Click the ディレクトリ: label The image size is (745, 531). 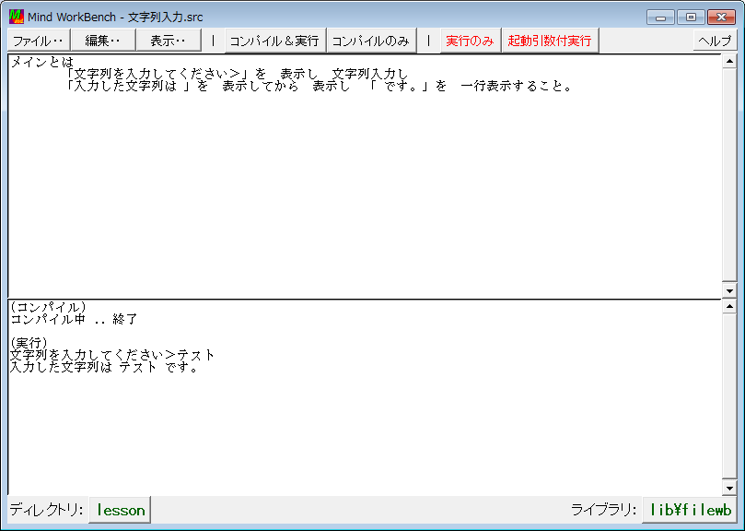pyautogui.click(x=47, y=510)
